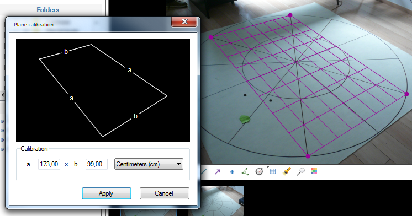The height and width of the screenshot is (216, 412).
Task: Select the Grid plane tool
Action: (272, 171)
